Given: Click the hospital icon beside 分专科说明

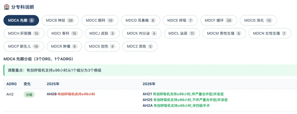Looking at the screenshot, I should 6,7.
